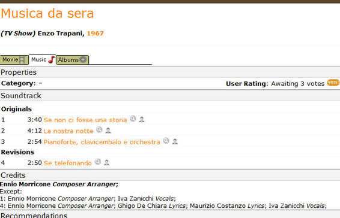
Task: Open track Se non ci fosse una storia
Action: (x=85, y=120)
